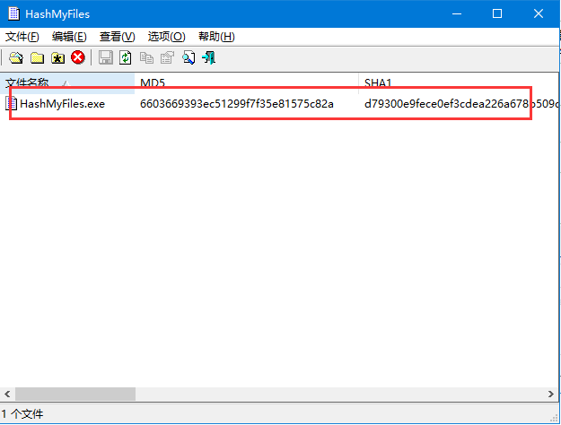This screenshot has height=425, width=561.
Task: Click the Exit door icon
Action: click(209, 57)
